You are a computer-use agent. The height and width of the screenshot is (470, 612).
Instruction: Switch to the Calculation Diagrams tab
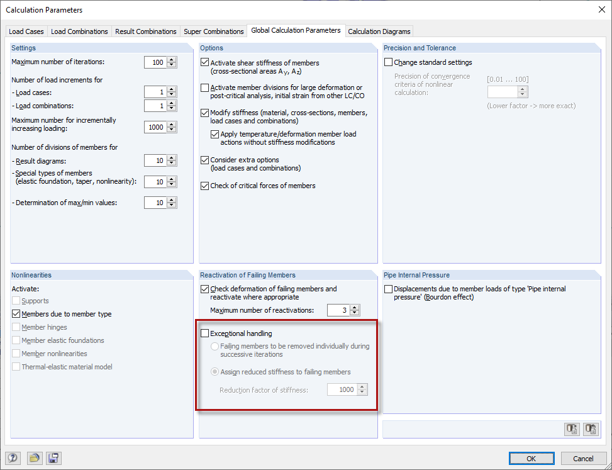(x=379, y=31)
